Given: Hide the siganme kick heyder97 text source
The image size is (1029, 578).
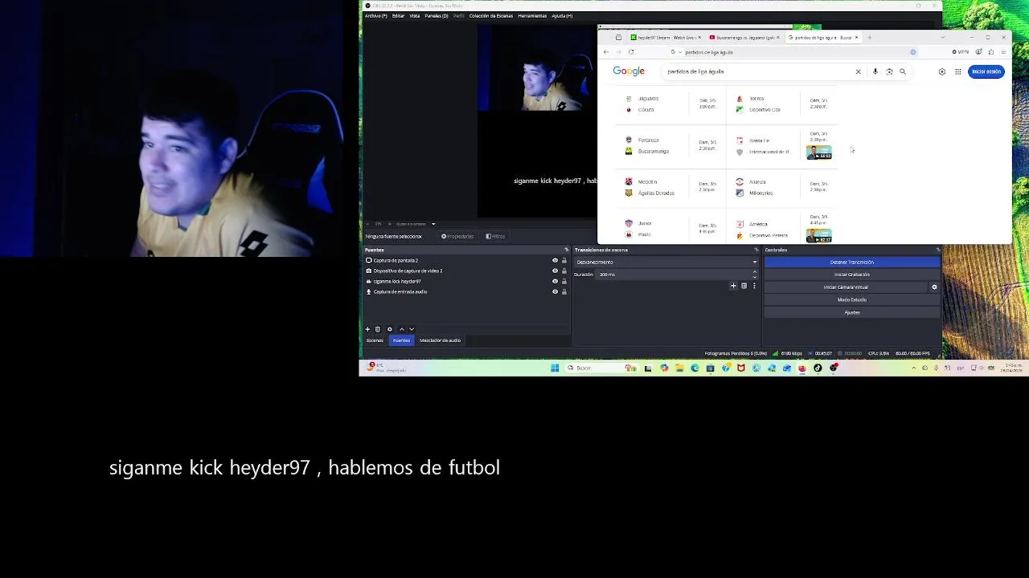Looking at the screenshot, I should [555, 281].
